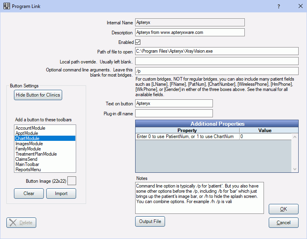
Task: Click the Output File button
Action: pyautogui.click(x=150, y=221)
